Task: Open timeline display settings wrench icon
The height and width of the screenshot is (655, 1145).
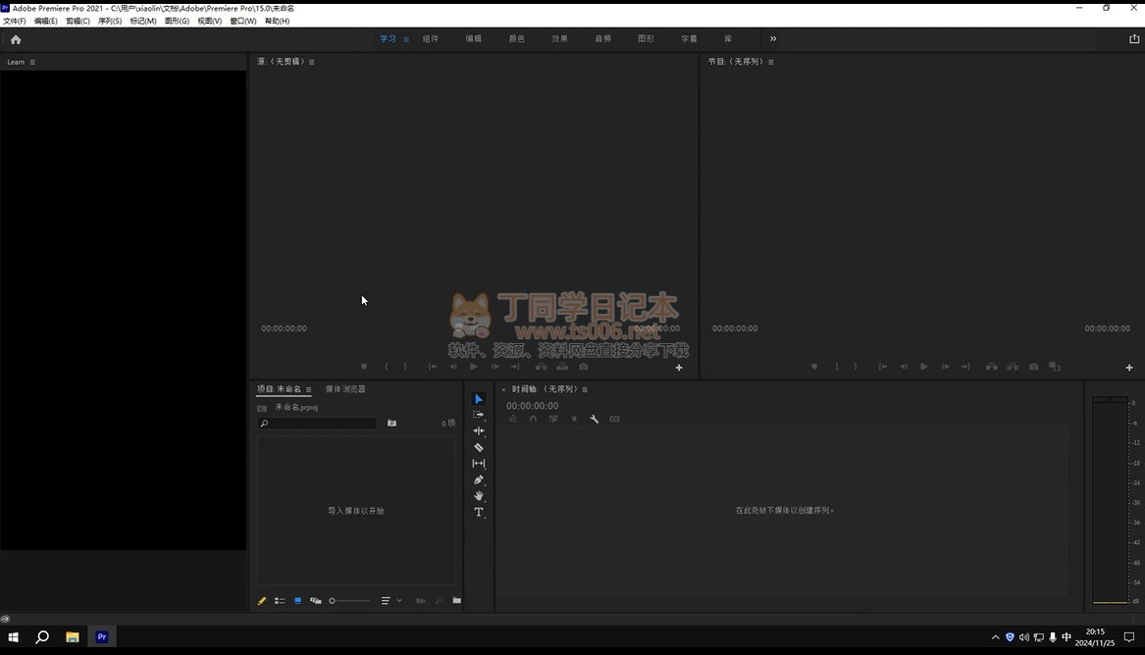Action: pos(595,420)
